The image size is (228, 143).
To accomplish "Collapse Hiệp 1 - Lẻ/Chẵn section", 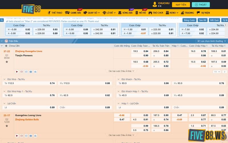I will (118, 104).
